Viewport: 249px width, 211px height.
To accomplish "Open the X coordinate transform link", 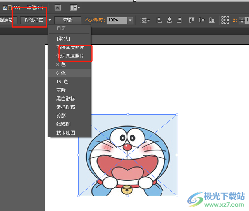I will click(x=235, y=20).
